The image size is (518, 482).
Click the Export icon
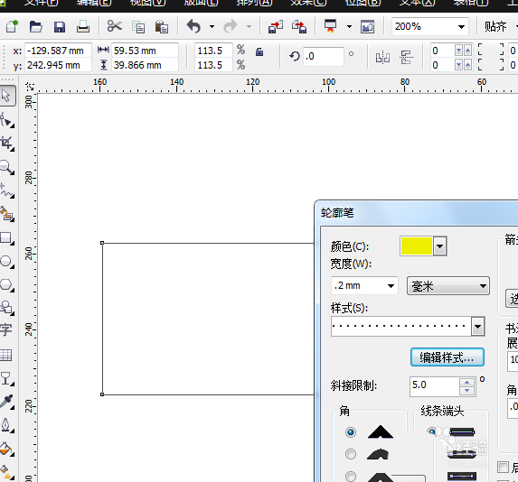[299, 26]
